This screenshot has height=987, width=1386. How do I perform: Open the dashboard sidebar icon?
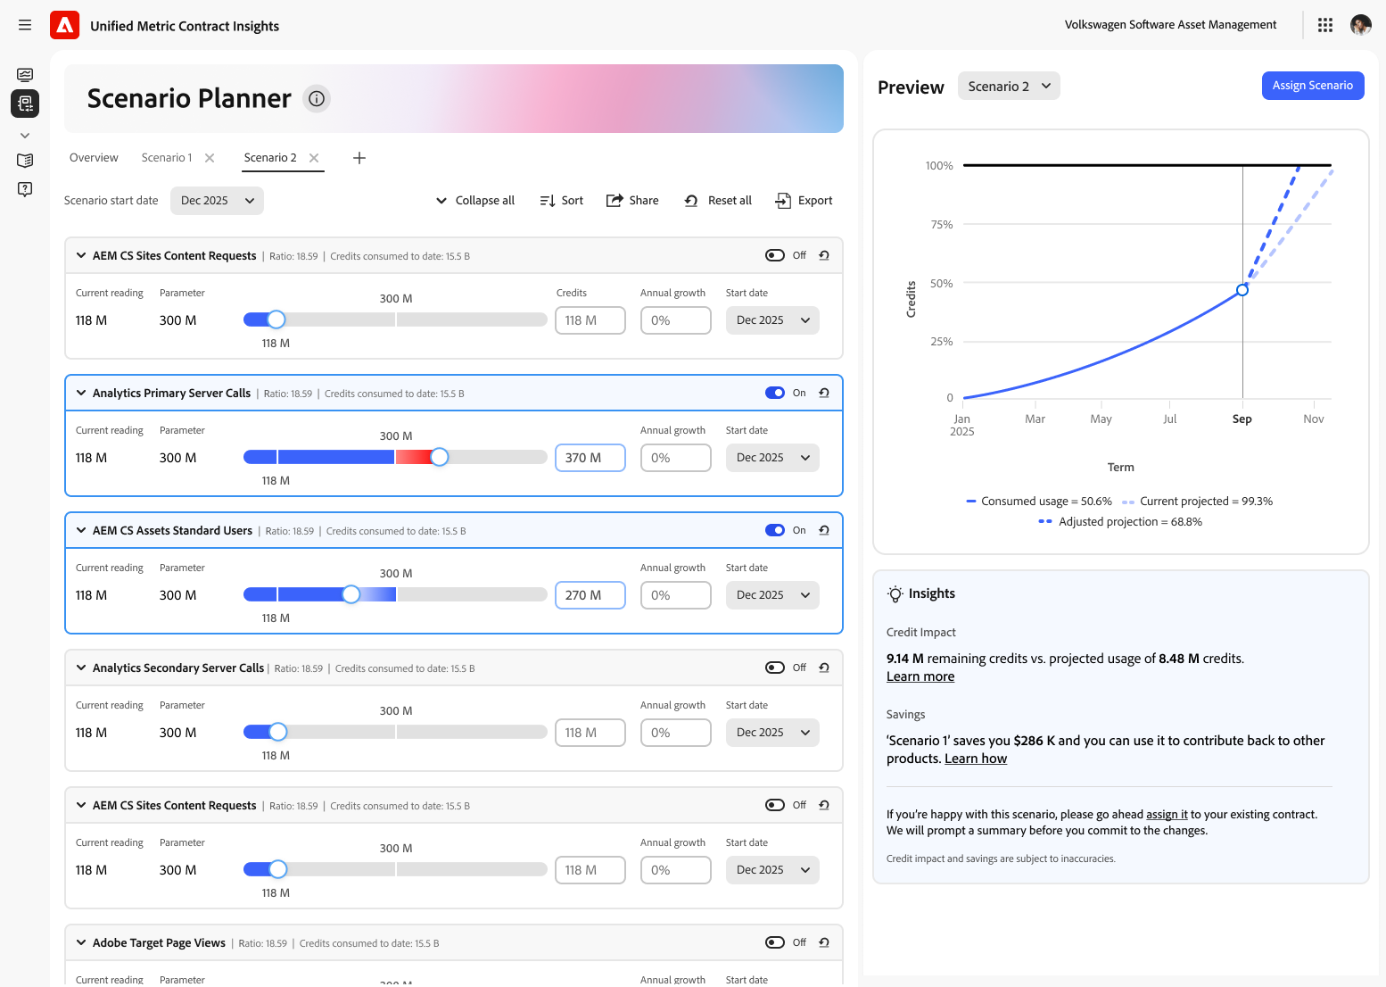25,75
